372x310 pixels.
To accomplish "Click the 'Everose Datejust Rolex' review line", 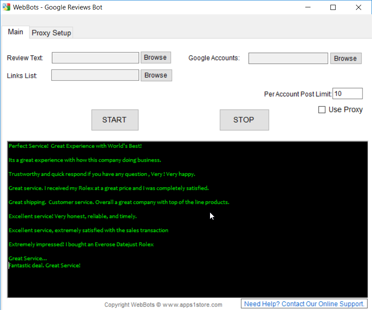I will pos(81,244).
